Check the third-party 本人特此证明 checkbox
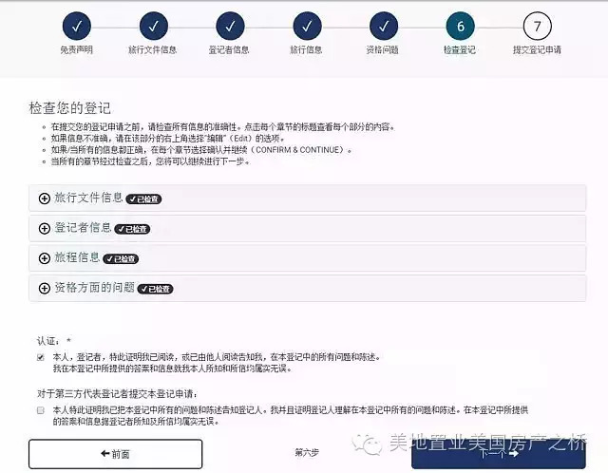 pos(40,410)
